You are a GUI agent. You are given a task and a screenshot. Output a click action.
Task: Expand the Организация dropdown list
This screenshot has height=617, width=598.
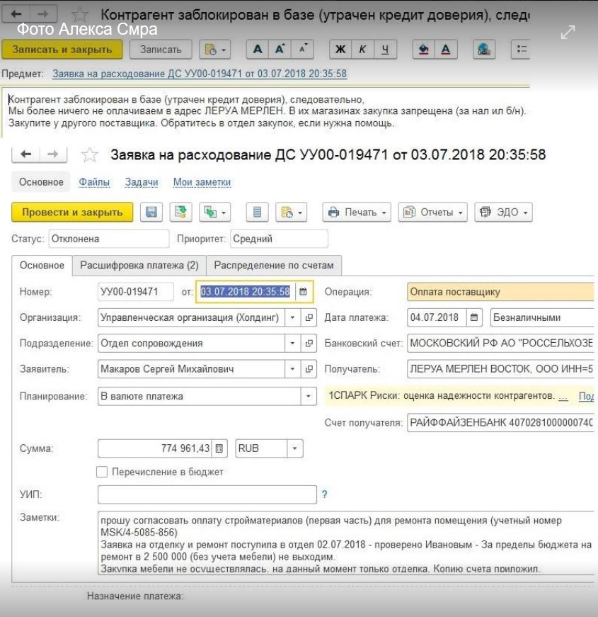(292, 317)
